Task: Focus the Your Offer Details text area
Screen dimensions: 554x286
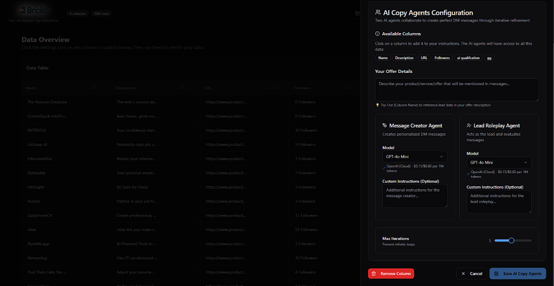Action: [456, 89]
